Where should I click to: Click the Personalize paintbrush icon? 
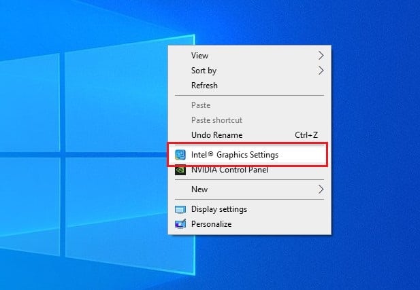pyautogui.click(x=180, y=223)
